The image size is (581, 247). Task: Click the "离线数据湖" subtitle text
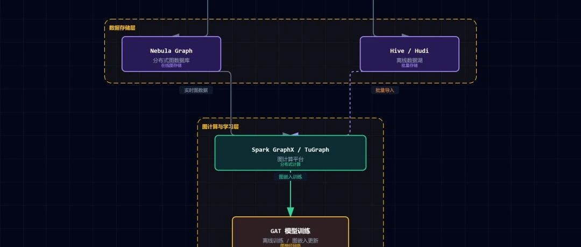(x=409, y=60)
